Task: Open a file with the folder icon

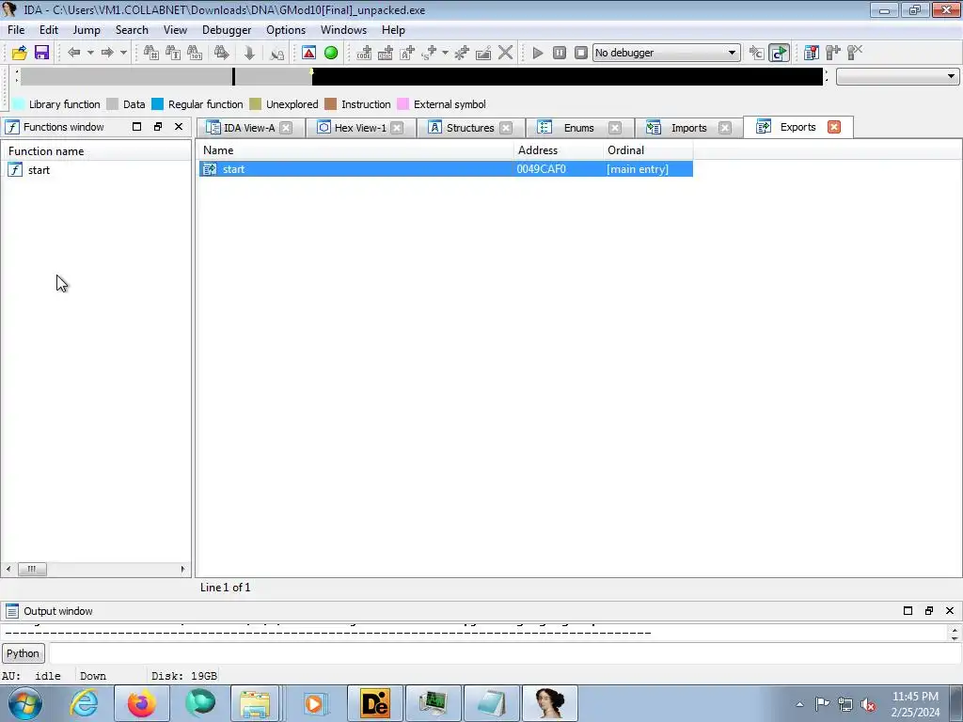Action: (19, 53)
